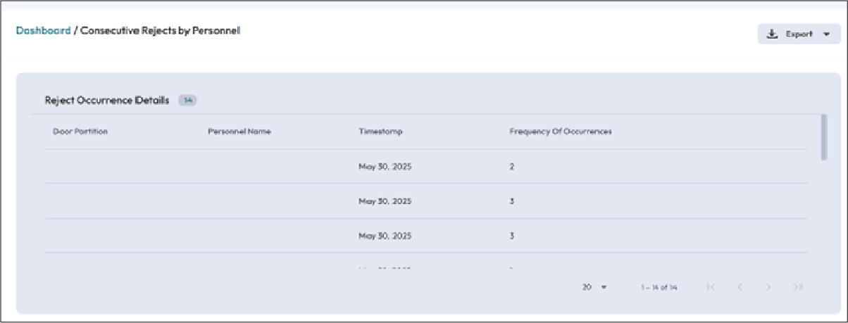Click the Export button label
Screen dimensions: 848x323
[799, 34]
